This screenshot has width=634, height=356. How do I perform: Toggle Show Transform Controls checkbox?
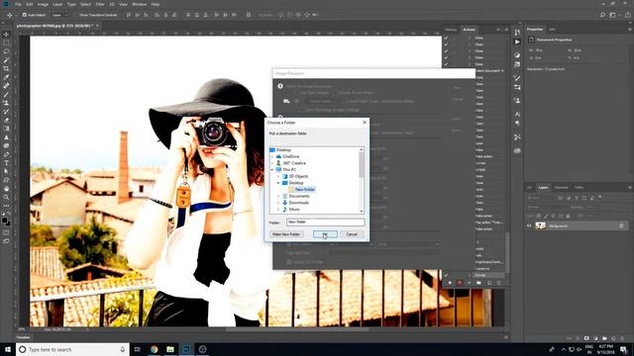coord(76,15)
